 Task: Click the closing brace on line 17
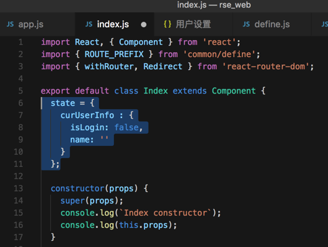pos(53,237)
